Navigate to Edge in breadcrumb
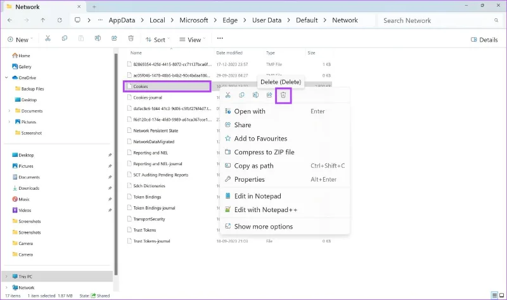The width and height of the screenshot is (507, 300). coord(230,20)
